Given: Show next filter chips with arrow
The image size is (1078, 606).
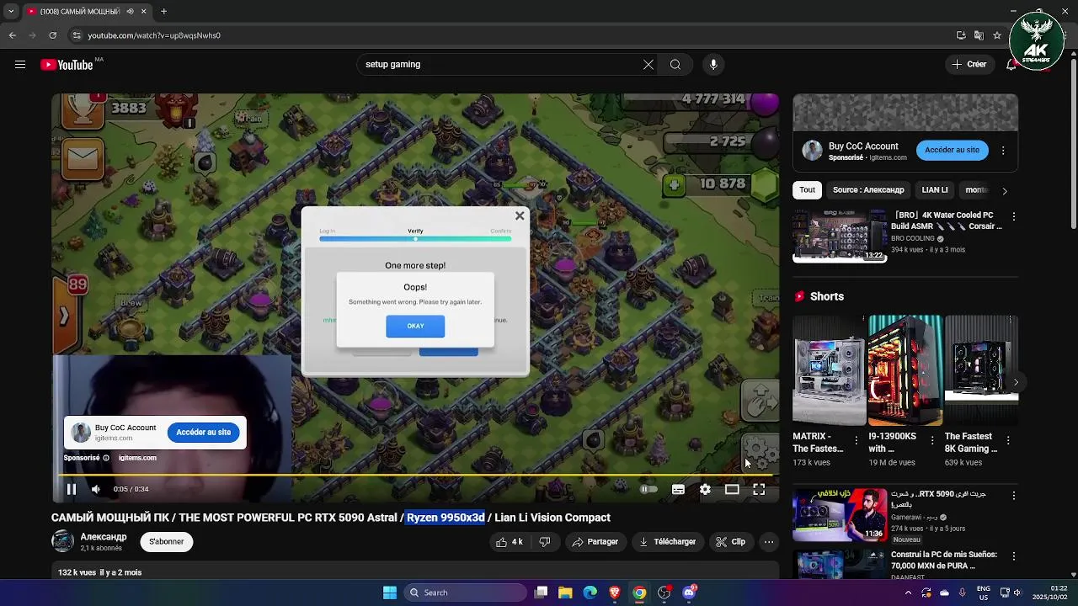Looking at the screenshot, I should pos(1004,191).
